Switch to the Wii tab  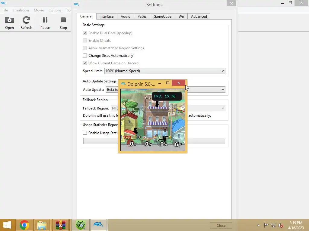[x=181, y=17]
